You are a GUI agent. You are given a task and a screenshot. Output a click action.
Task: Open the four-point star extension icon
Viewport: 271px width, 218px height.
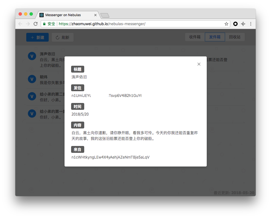tap(243, 24)
